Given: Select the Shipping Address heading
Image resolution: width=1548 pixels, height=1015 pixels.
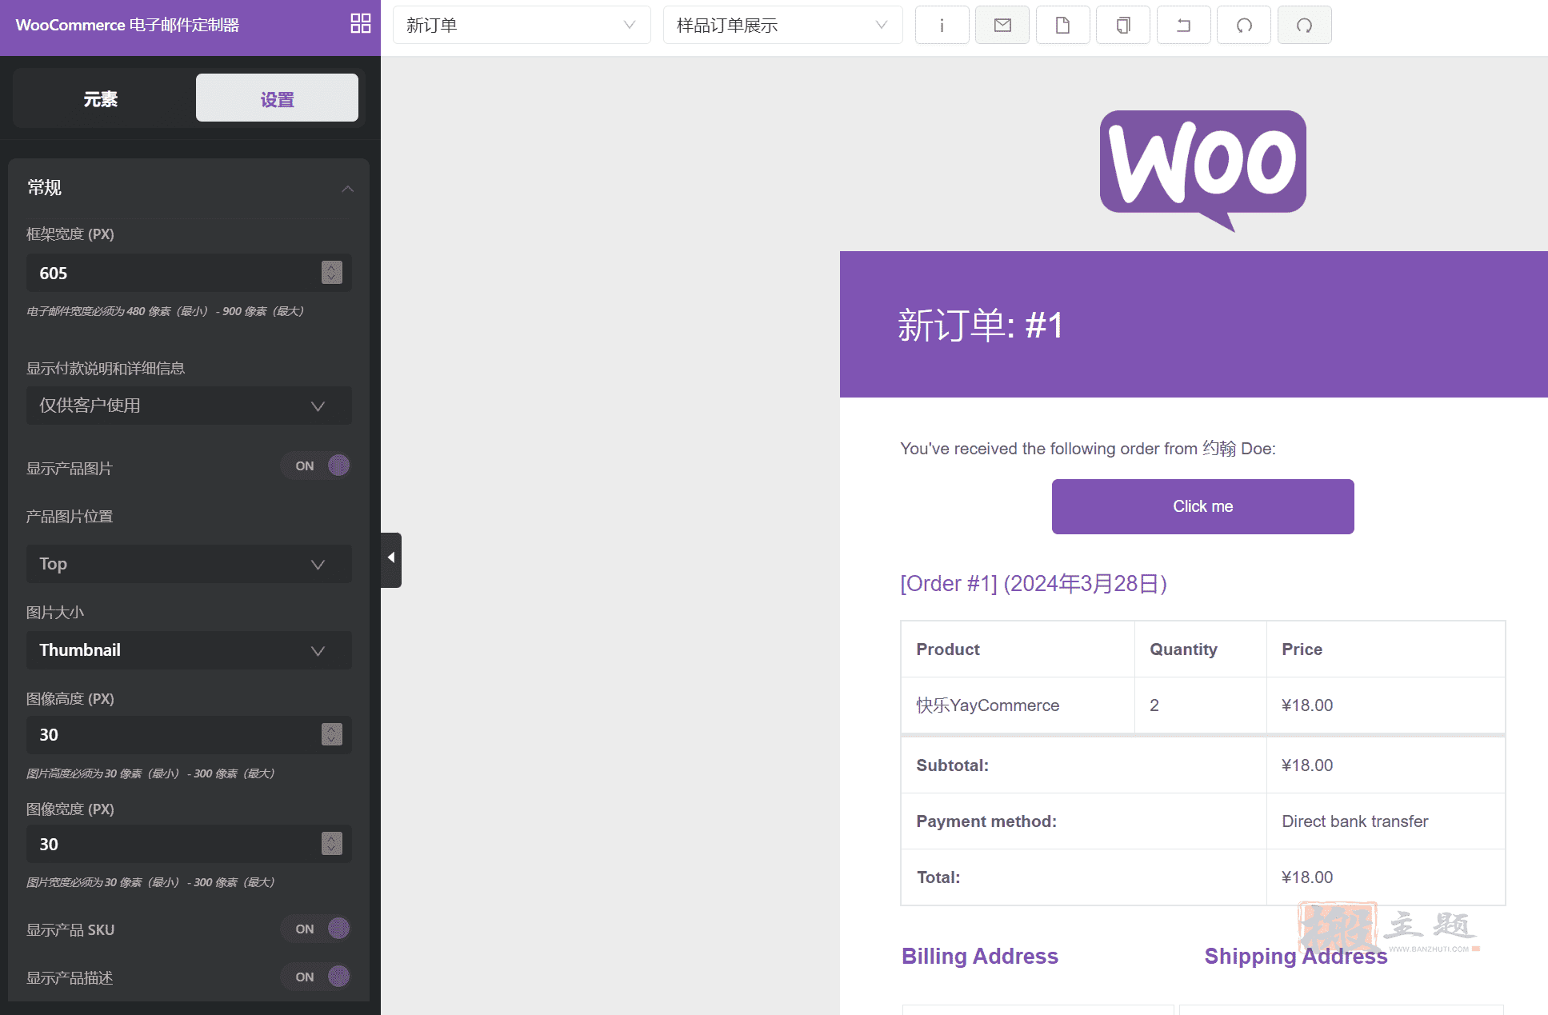Looking at the screenshot, I should click(x=1295, y=956).
